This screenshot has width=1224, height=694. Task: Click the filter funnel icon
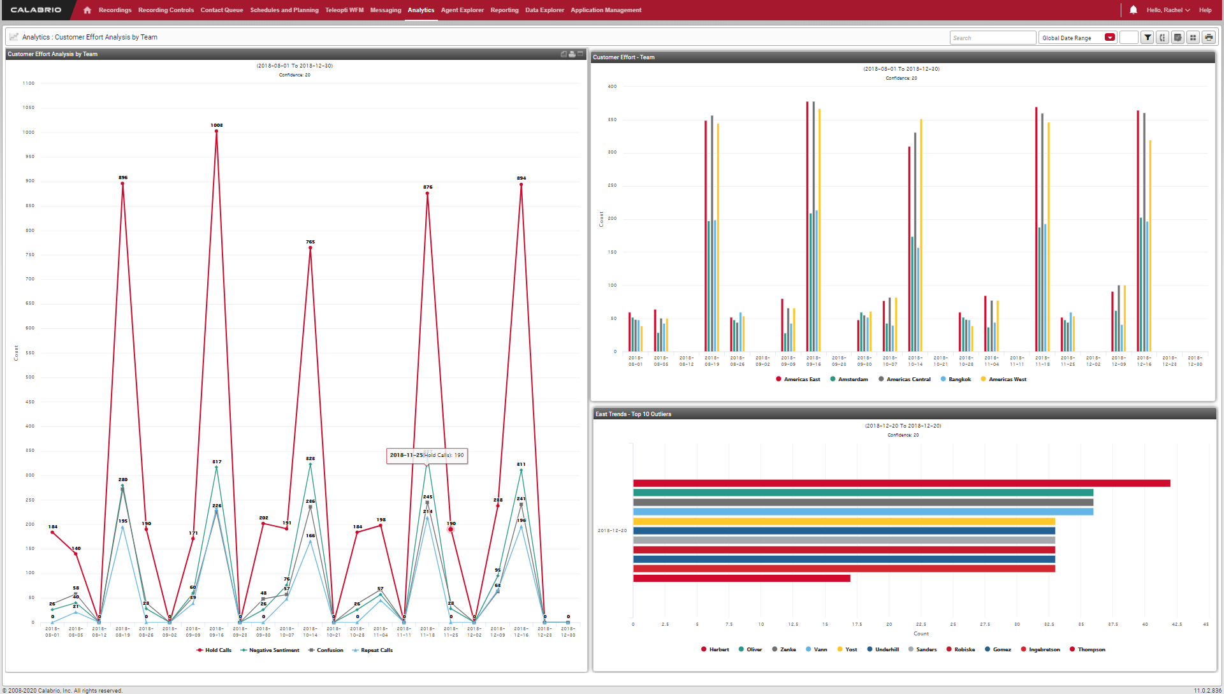(x=1147, y=38)
